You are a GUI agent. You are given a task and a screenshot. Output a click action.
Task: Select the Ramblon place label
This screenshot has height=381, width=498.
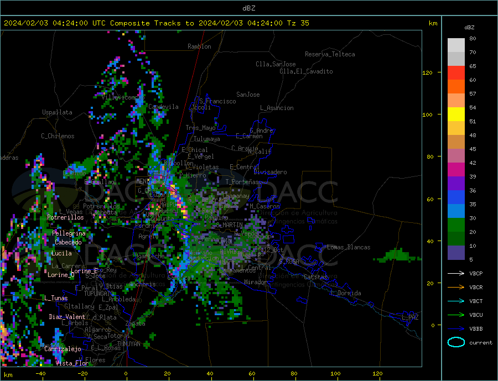coord(199,46)
